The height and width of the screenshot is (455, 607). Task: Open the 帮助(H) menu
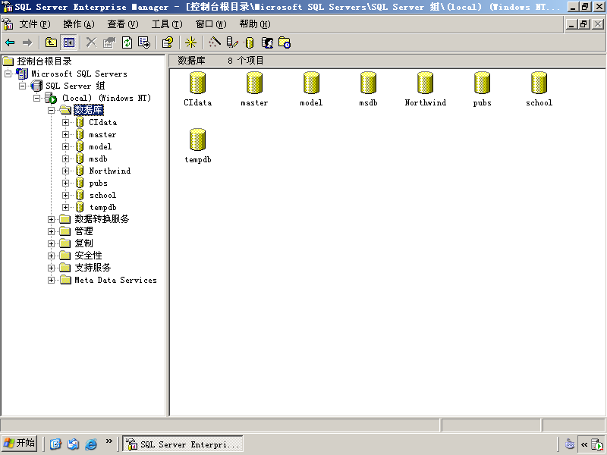[255, 24]
